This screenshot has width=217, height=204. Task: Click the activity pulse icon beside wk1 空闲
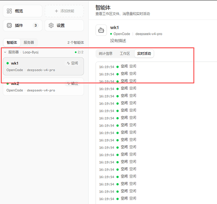tap(68, 63)
